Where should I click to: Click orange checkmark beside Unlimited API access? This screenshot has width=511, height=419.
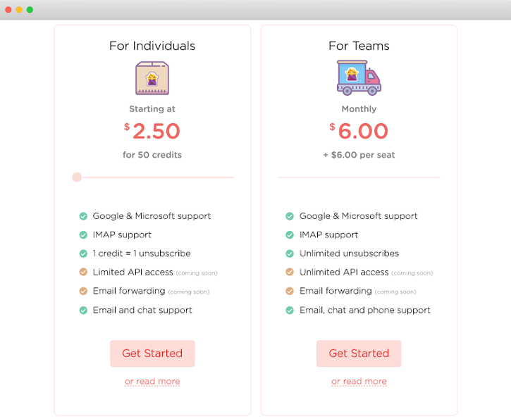click(290, 272)
